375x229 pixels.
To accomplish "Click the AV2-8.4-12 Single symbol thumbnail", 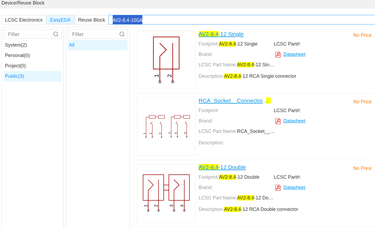I will pos(166,60).
